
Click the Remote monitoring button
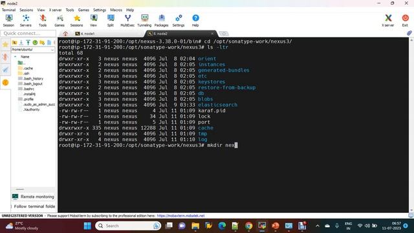(33, 197)
